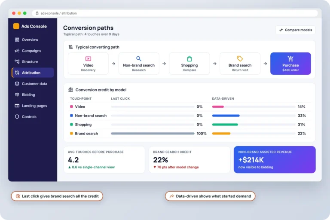
Task: Click the Bidding sliders icon
Action: tap(17, 95)
